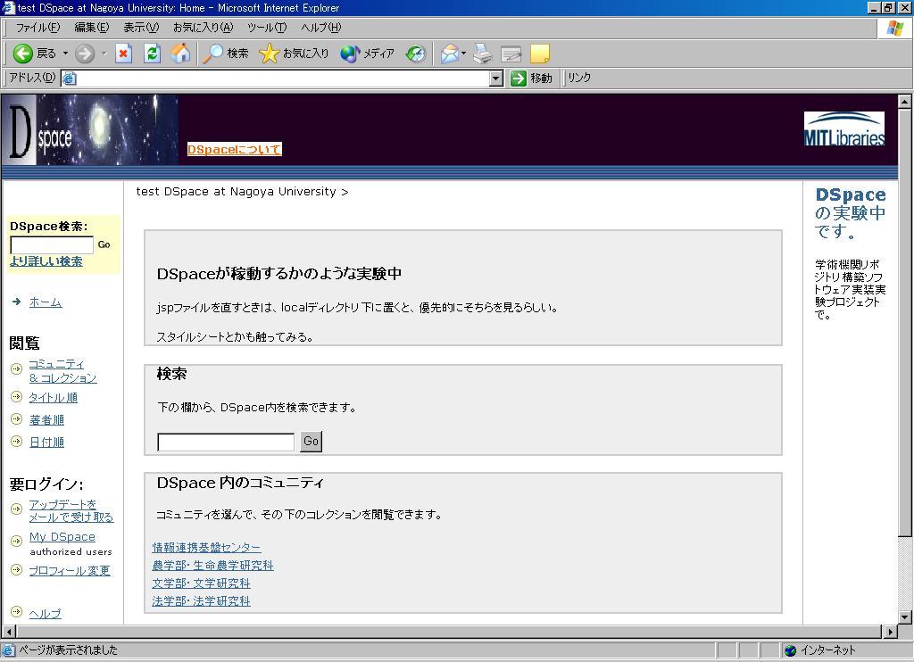The image size is (914, 662).
Task: Click the DSpace galaxy logo image
Action: pyautogui.click(x=90, y=130)
